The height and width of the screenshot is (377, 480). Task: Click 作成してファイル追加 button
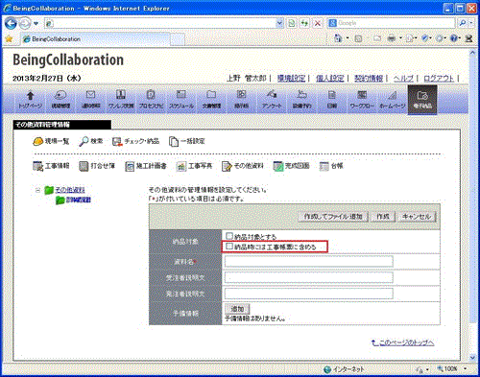click(x=333, y=217)
